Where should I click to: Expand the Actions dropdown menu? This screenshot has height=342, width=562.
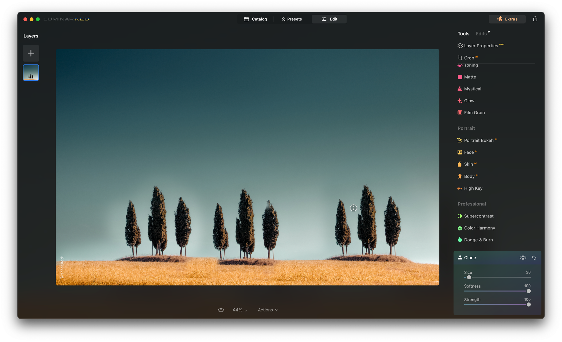click(x=268, y=310)
